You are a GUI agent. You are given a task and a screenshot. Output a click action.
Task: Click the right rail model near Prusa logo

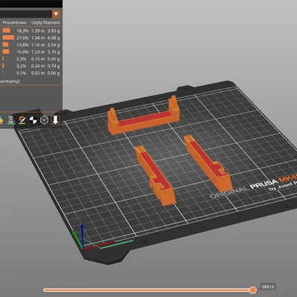tap(208, 164)
